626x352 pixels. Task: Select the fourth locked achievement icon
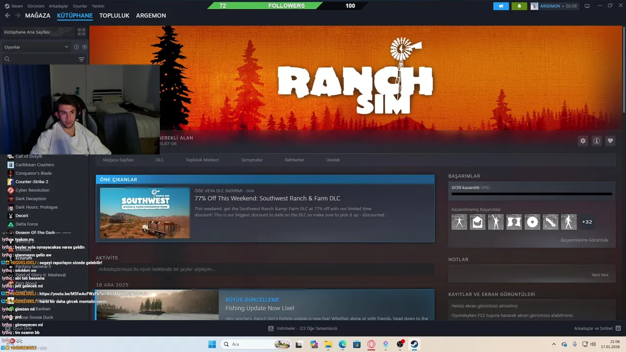pos(514,222)
